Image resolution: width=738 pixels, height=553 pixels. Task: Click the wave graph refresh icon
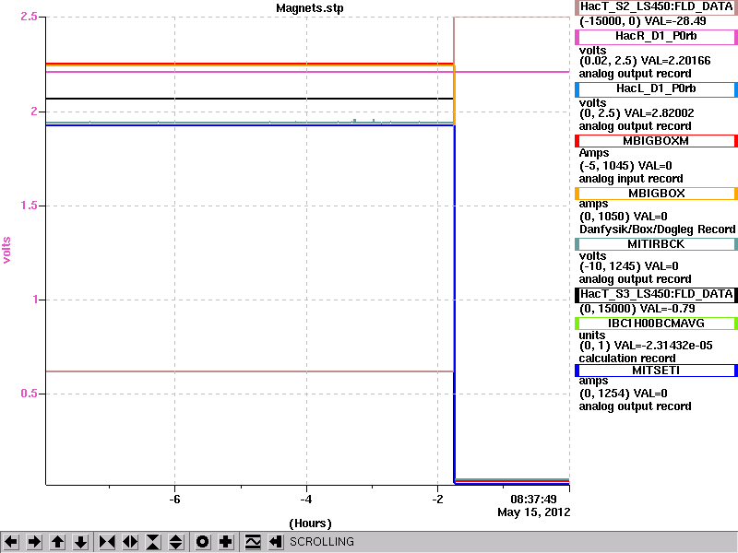[x=253, y=542]
